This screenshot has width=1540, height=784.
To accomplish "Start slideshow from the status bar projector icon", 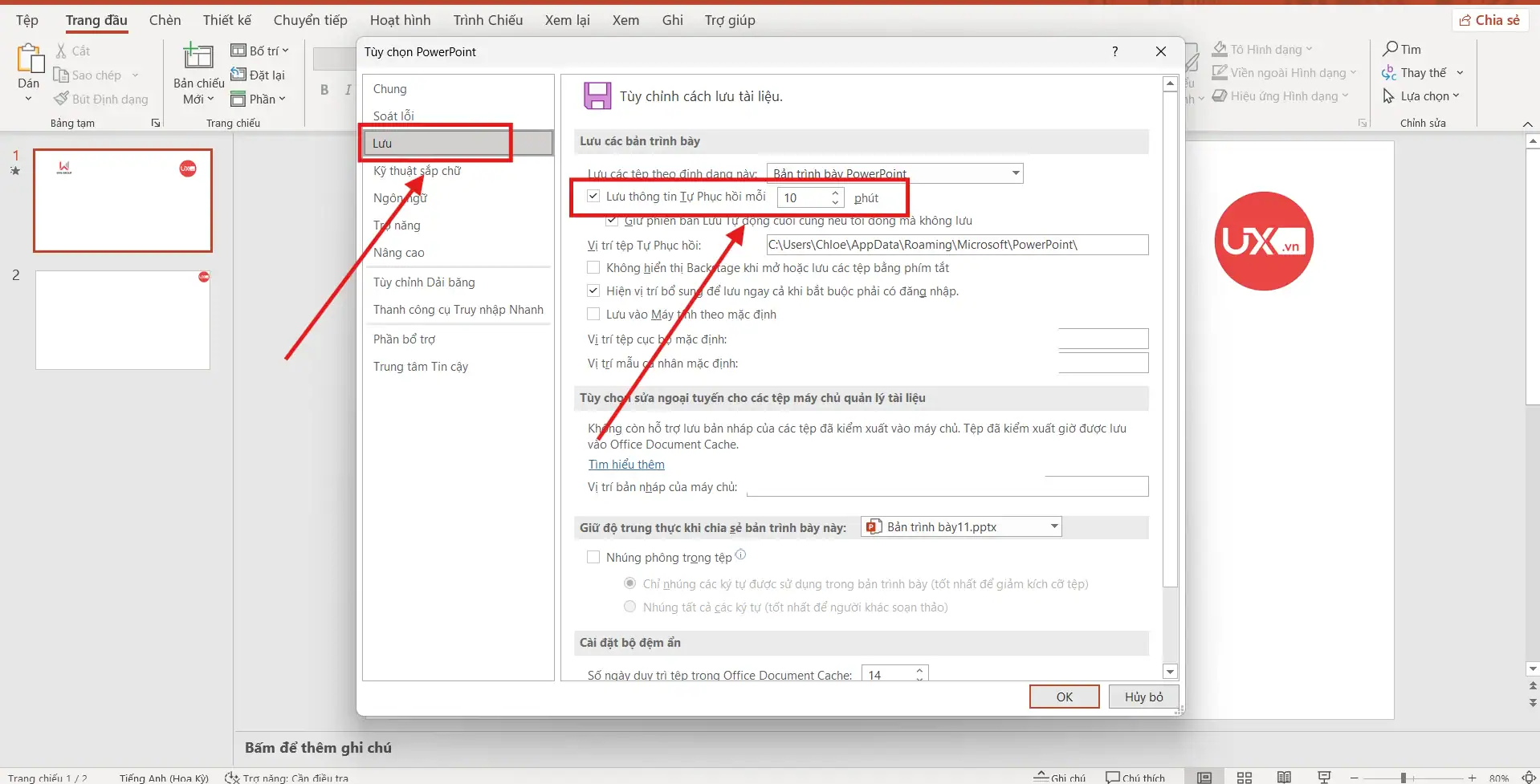I will [1324, 776].
